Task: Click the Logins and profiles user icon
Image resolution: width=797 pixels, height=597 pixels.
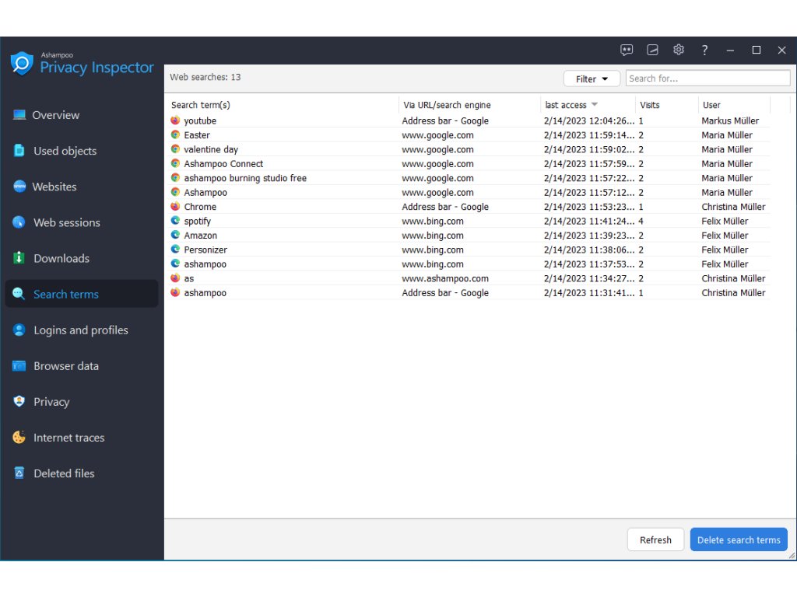Action: [x=19, y=330]
